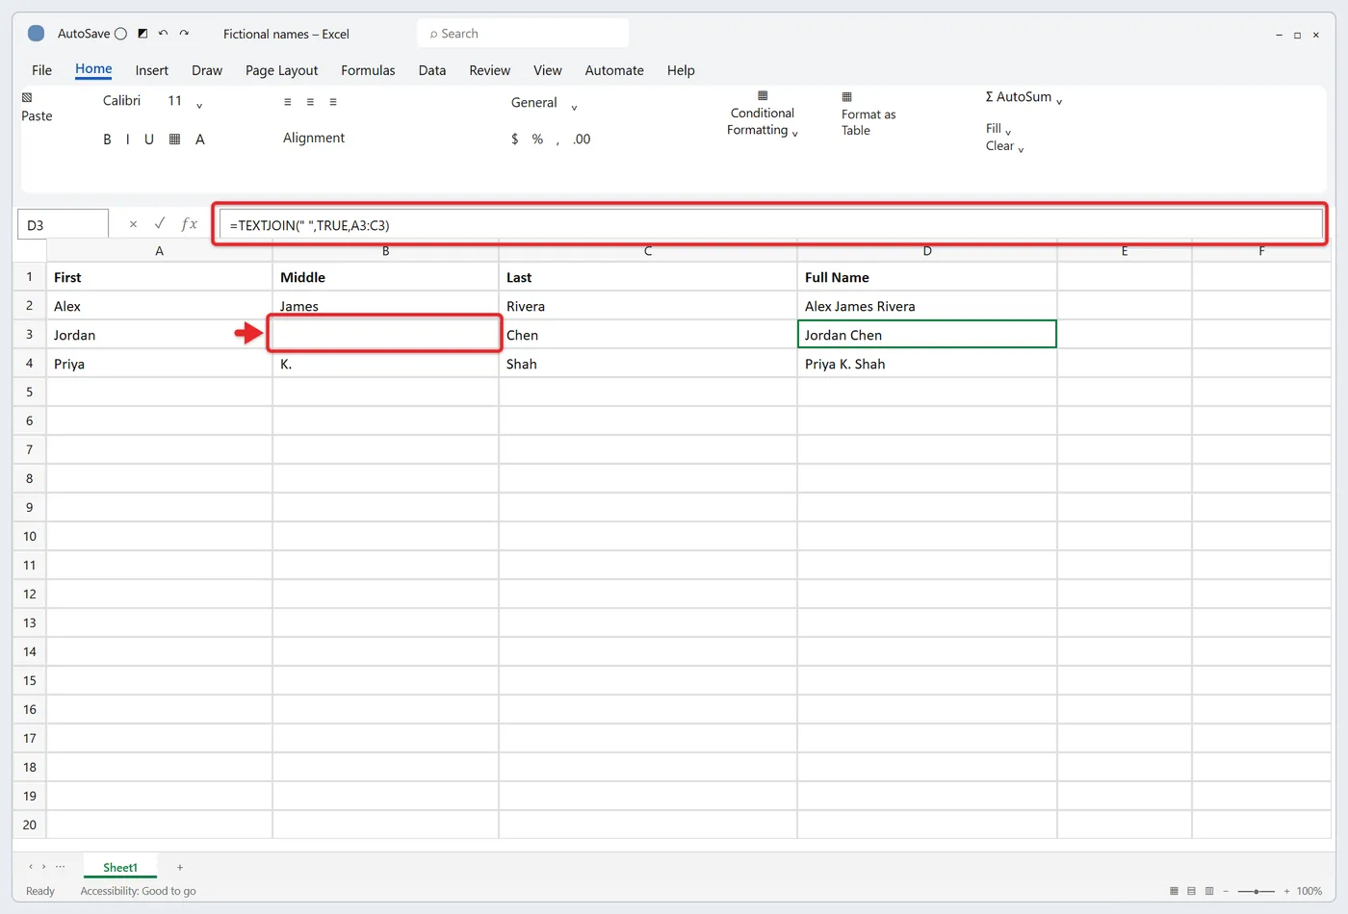Align text right in ribbon
1348x914 pixels.
pos(333,102)
